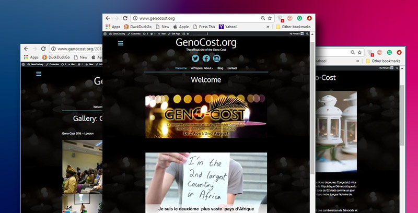The image size is (418, 213).
Task: Bookmark the page with the right window's star icon
Action: coord(359,52)
